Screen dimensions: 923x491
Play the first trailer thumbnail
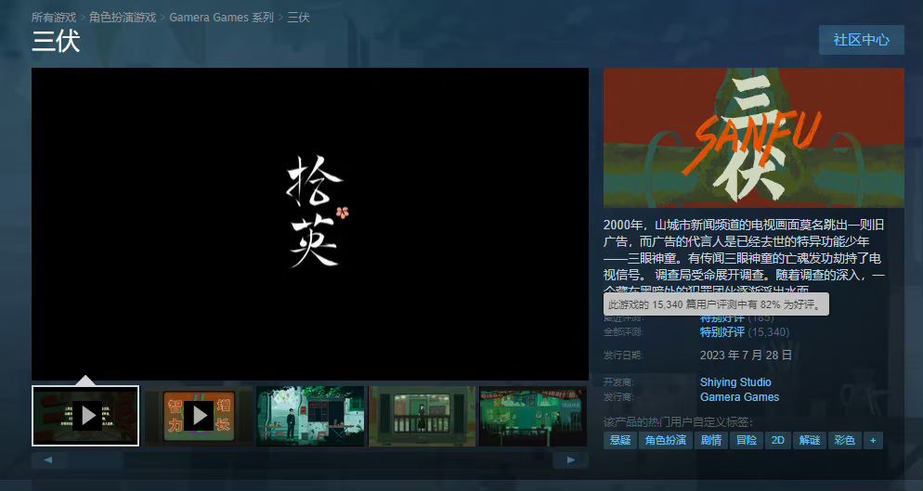pos(85,416)
